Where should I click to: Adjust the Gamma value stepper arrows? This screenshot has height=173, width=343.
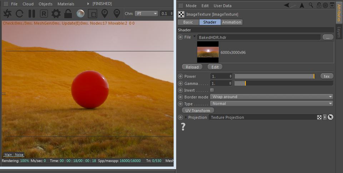pyautogui.click(x=230, y=83)
